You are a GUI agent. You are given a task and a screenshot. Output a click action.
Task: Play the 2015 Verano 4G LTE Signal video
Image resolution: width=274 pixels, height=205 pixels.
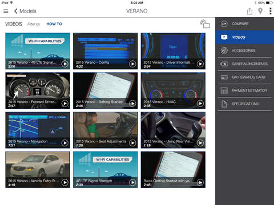(x=65, y=64)
